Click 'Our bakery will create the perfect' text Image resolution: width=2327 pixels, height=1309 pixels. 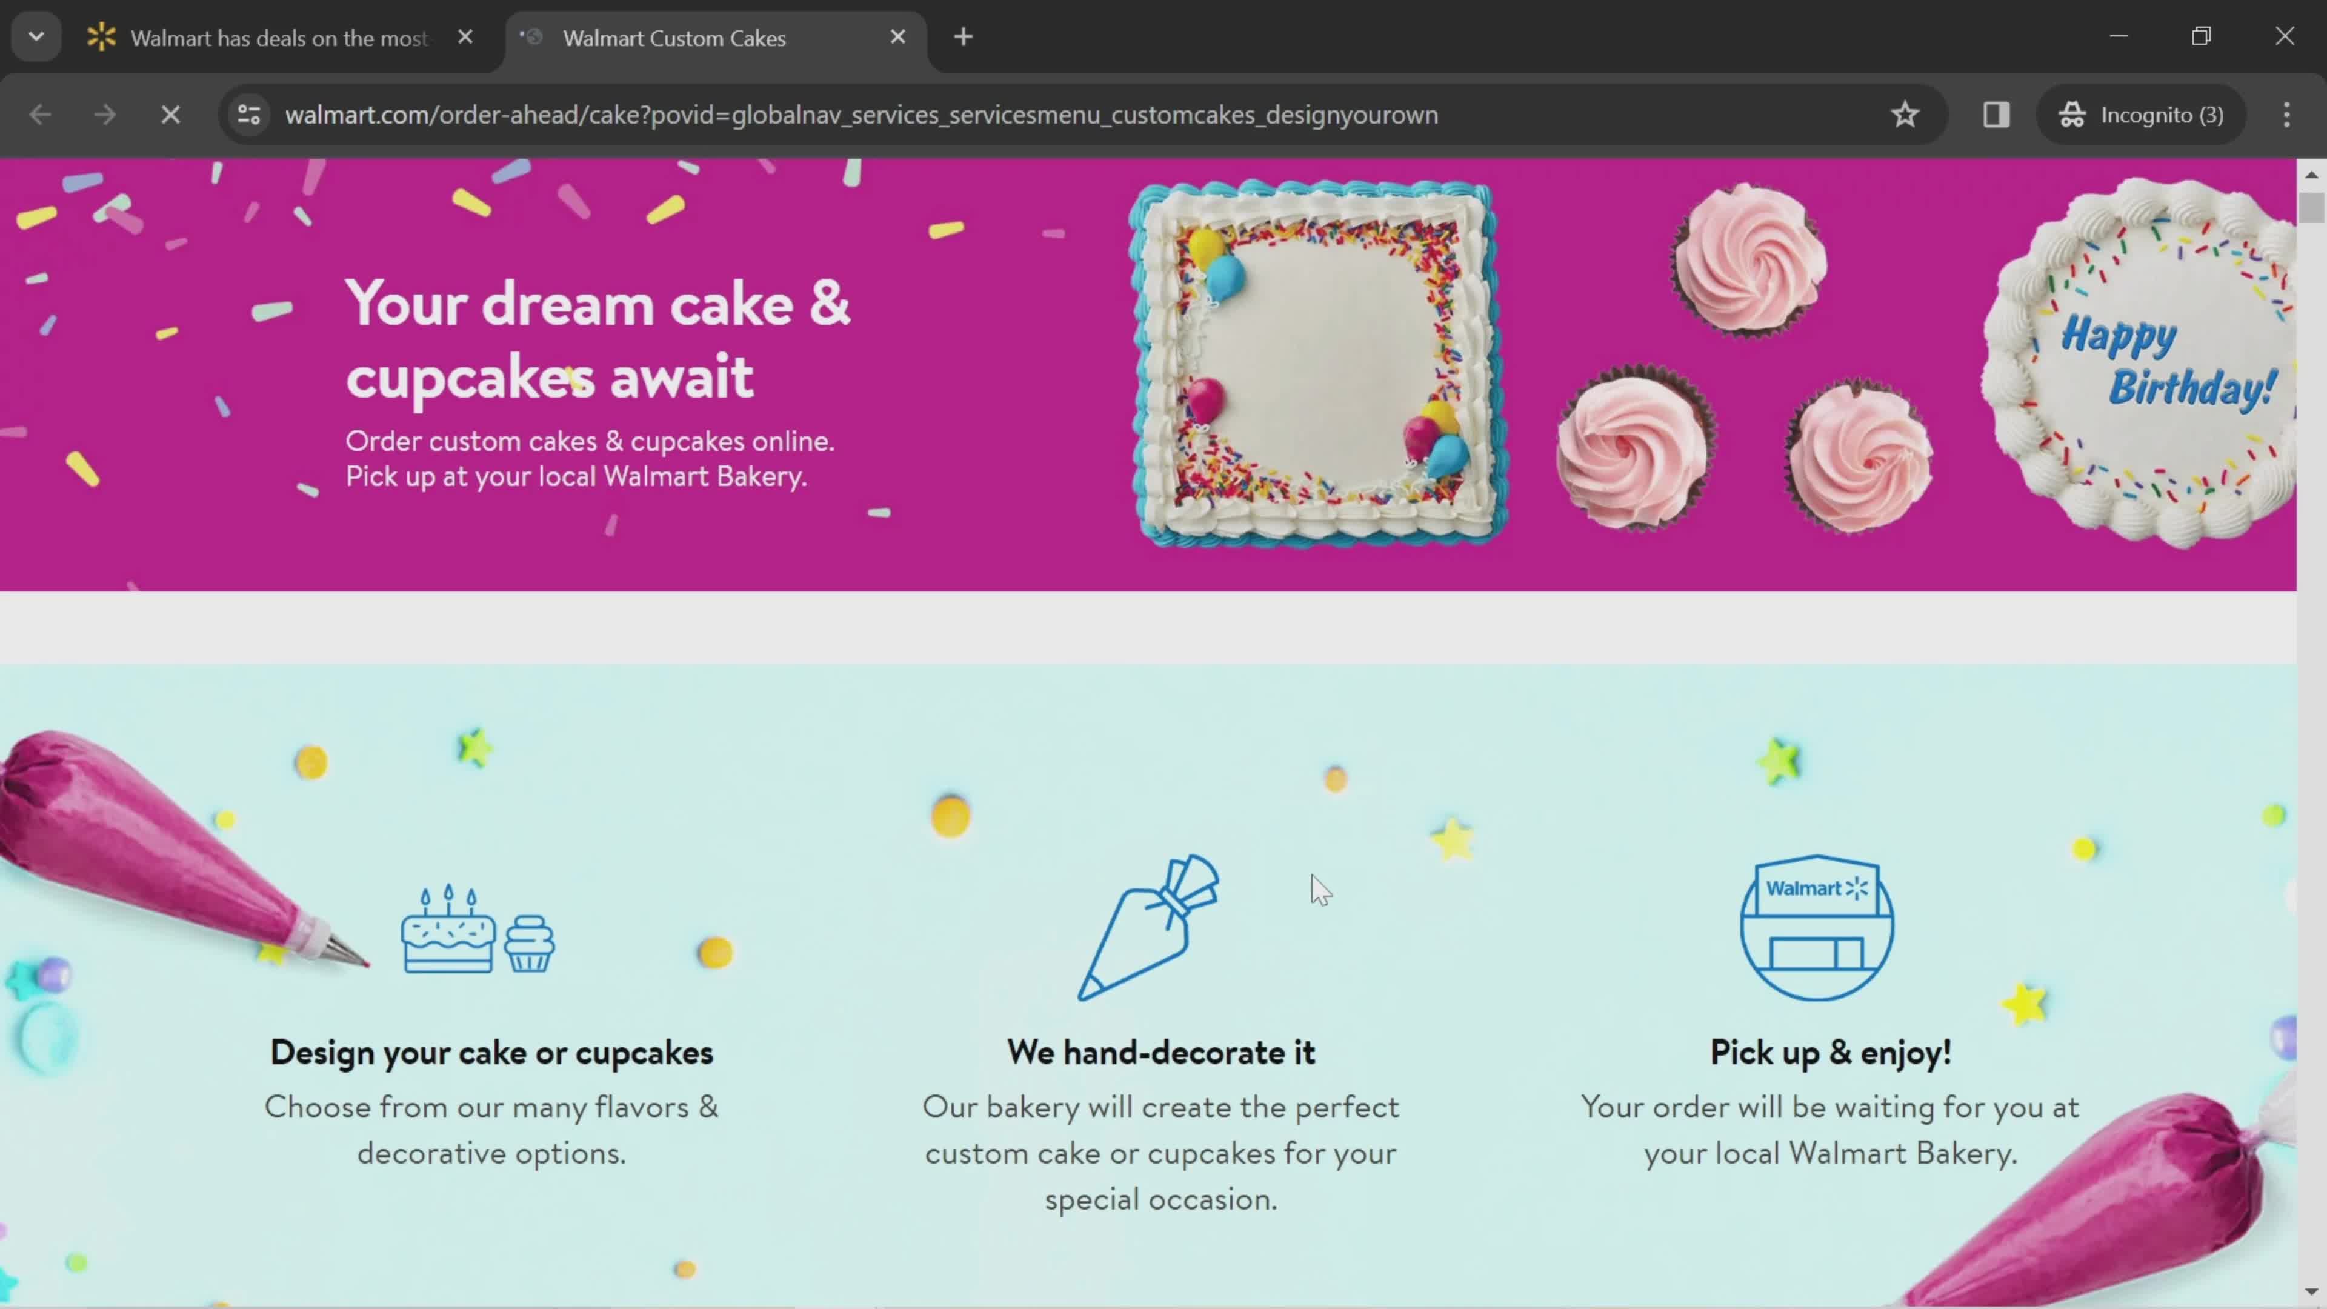(1161, 1108)
